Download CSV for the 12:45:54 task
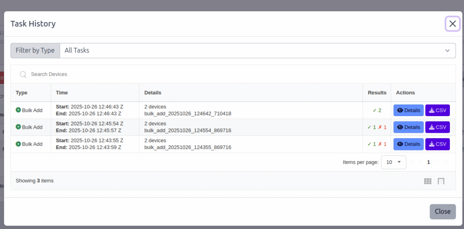Viewport: 464px width, 229px height. point(437,127)
